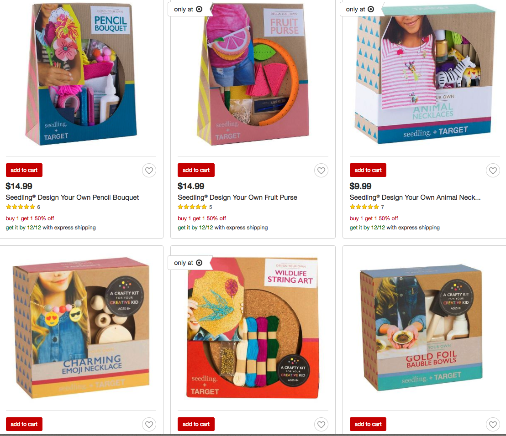View Fruit Purse star rating reviews

coord(195,207)
